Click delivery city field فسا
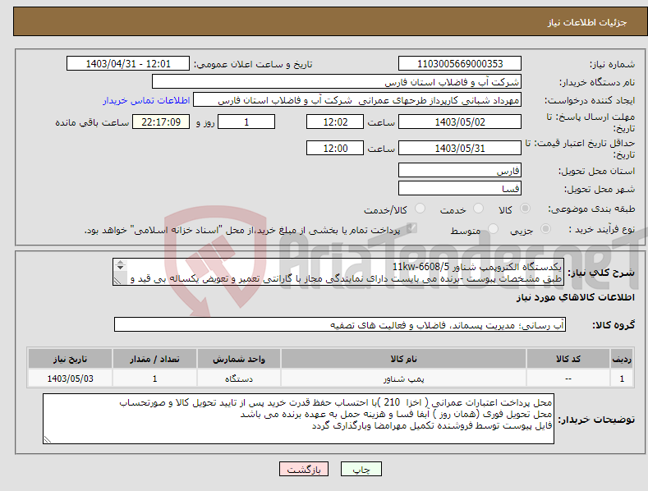Viewport: 648px width, 491px height. (460, 189)
